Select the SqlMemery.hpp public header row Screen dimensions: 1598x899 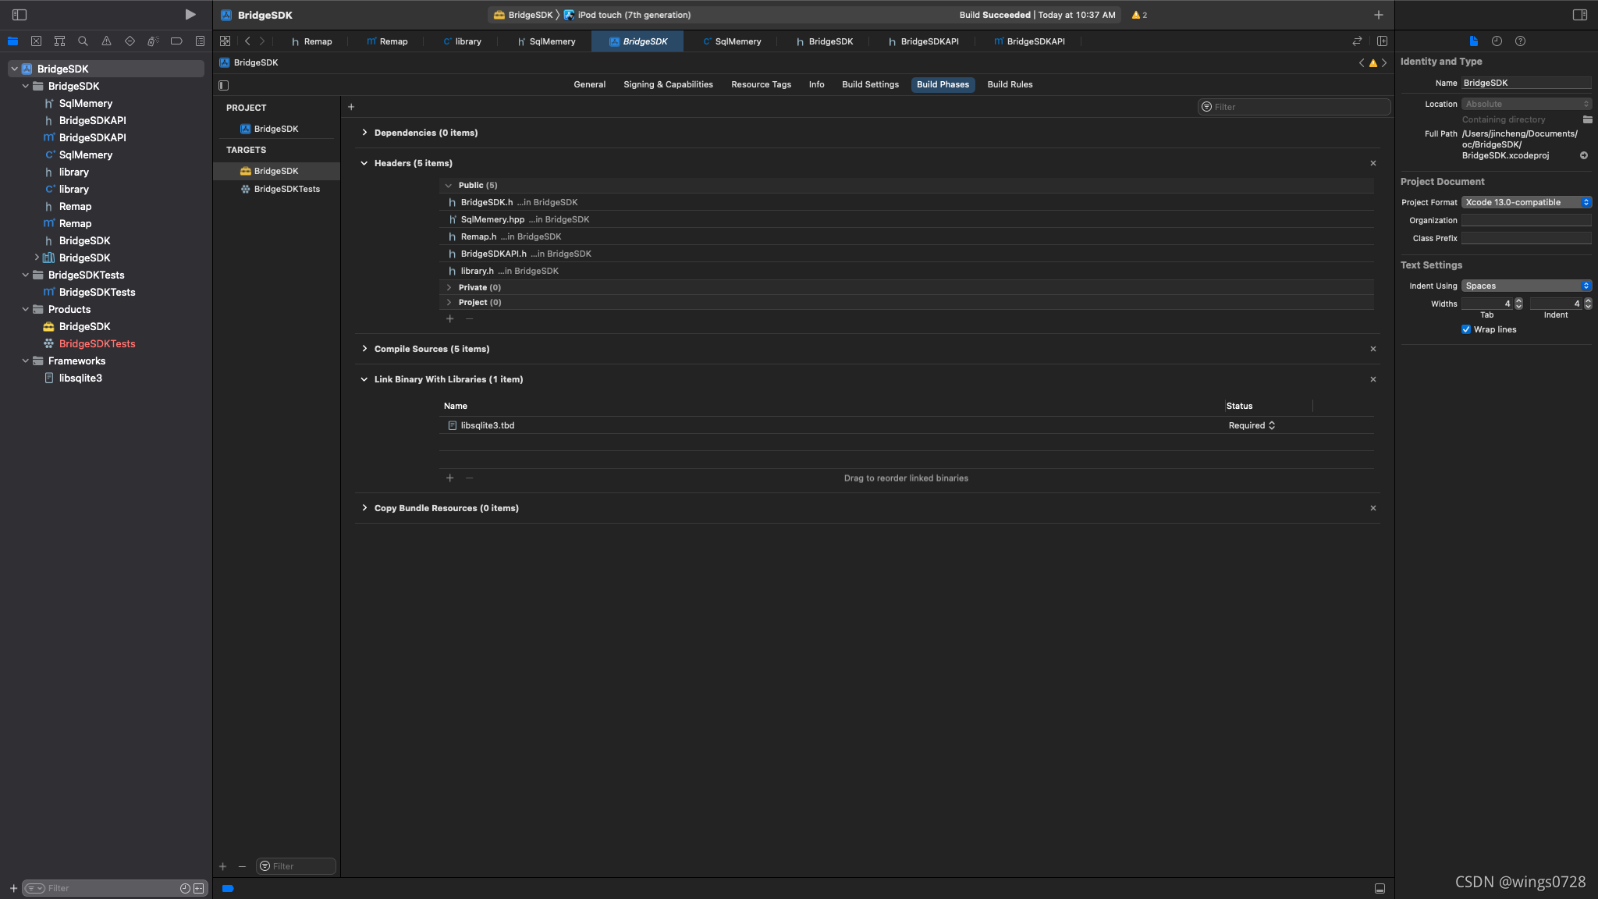906,219
